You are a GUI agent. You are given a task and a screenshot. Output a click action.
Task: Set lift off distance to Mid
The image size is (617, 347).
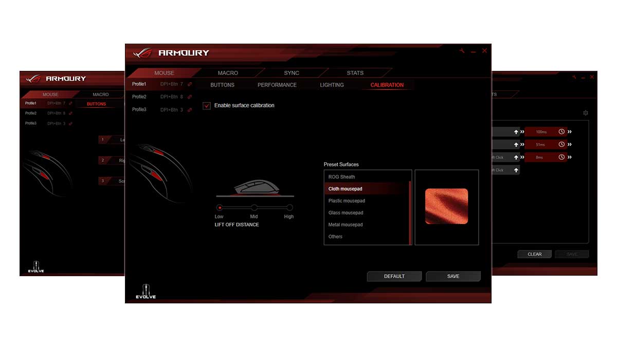click(x=254, y=208)
